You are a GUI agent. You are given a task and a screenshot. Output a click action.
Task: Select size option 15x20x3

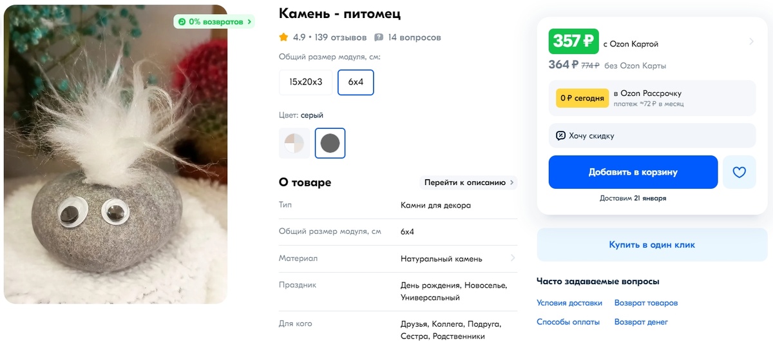coord(306,83)
